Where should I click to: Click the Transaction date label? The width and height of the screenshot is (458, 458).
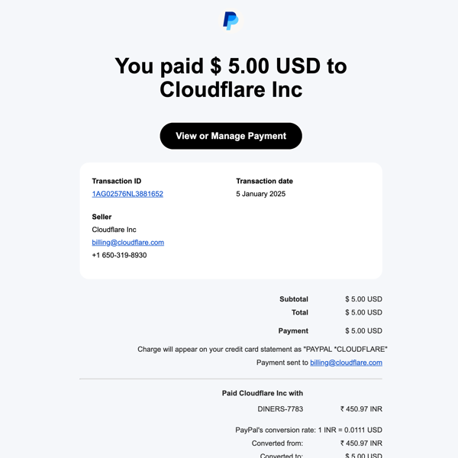[264, 181]
